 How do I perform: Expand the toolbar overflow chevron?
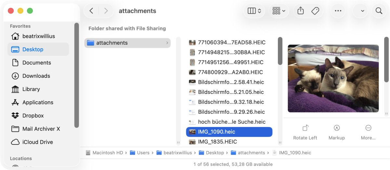coord(362,11)
